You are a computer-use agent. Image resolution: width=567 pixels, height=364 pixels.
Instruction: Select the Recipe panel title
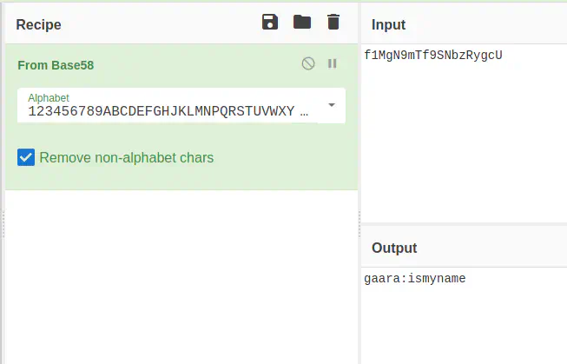pyautogui.click(x=38, y=25)
